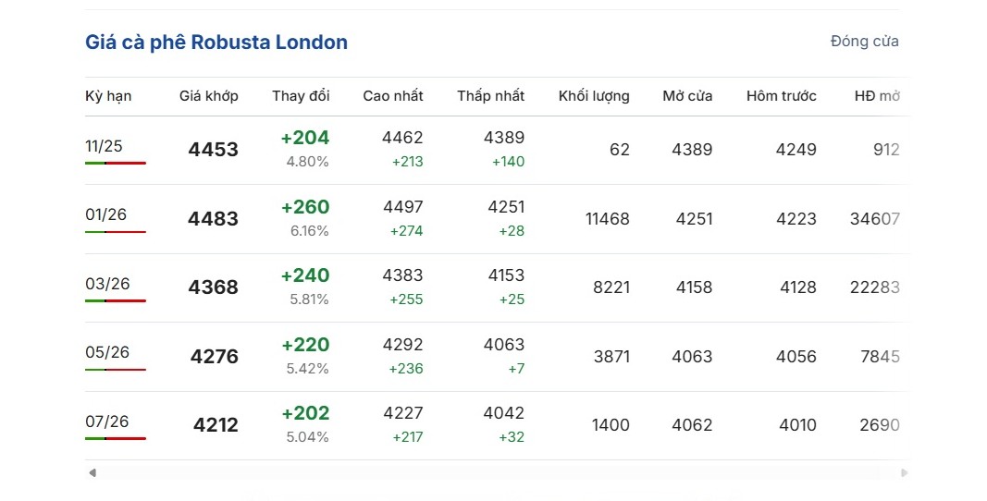Click the right scroll arrow of the table
Screen dimensions: 987x501
[904, 473]
